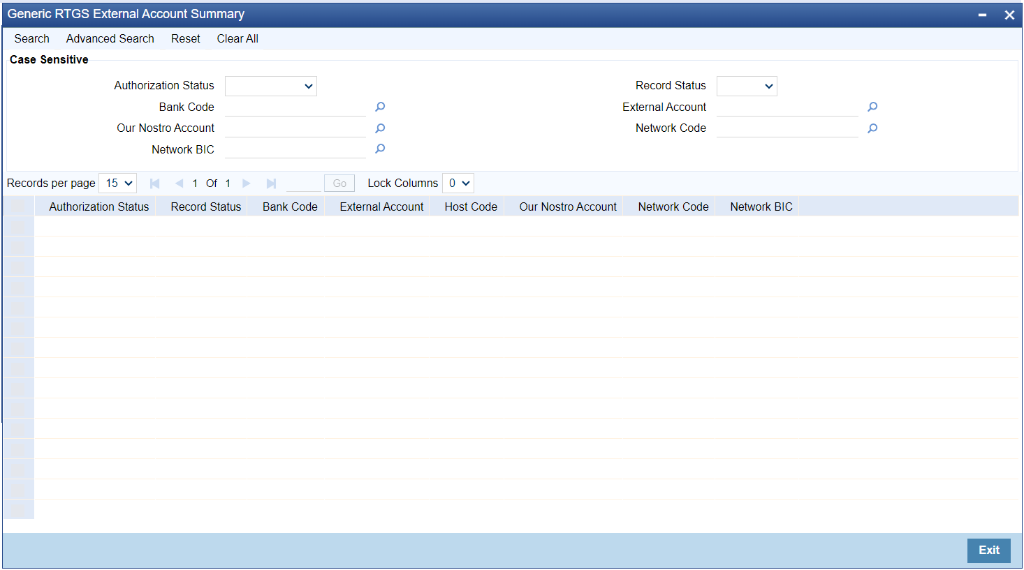
Task: Open the Lock Columns dropdown
Action: point(458,183)
